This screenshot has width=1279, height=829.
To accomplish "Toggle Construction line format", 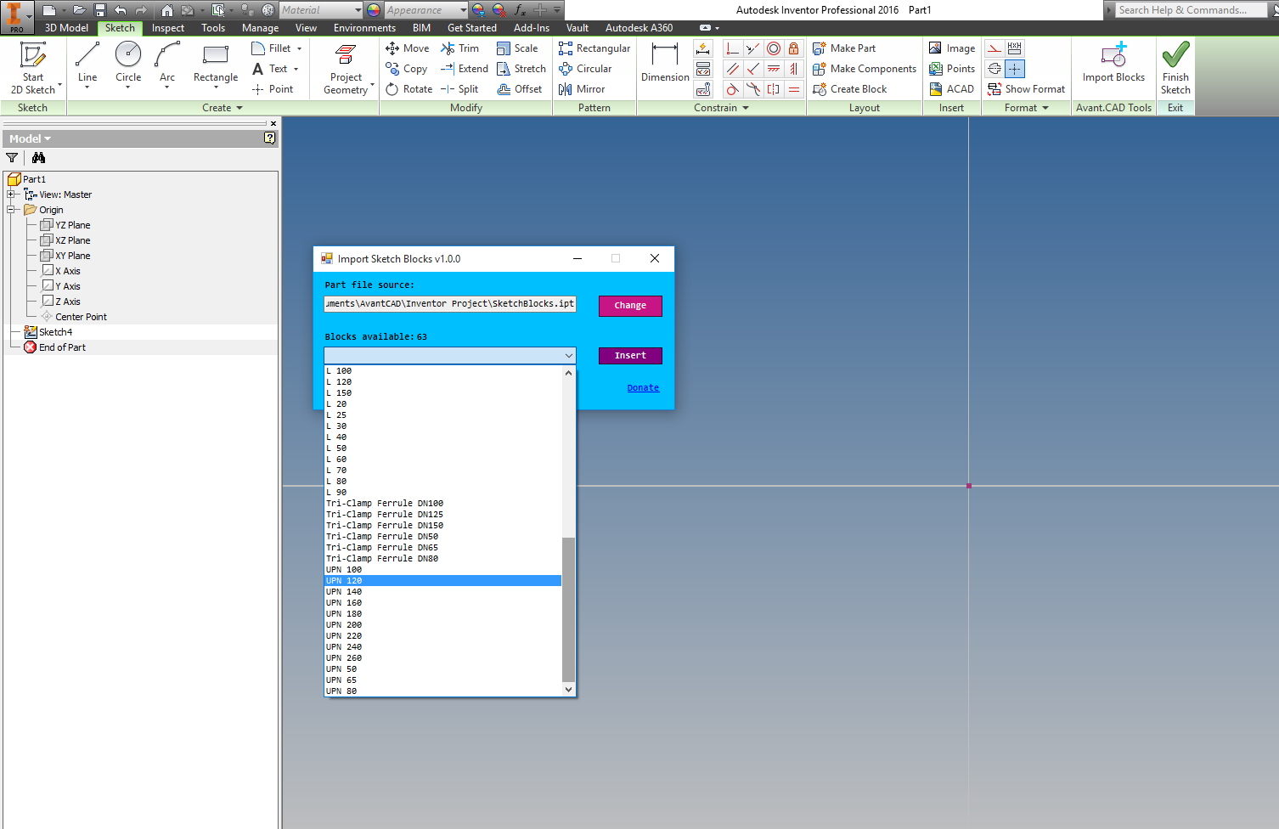I will [994, 48].
